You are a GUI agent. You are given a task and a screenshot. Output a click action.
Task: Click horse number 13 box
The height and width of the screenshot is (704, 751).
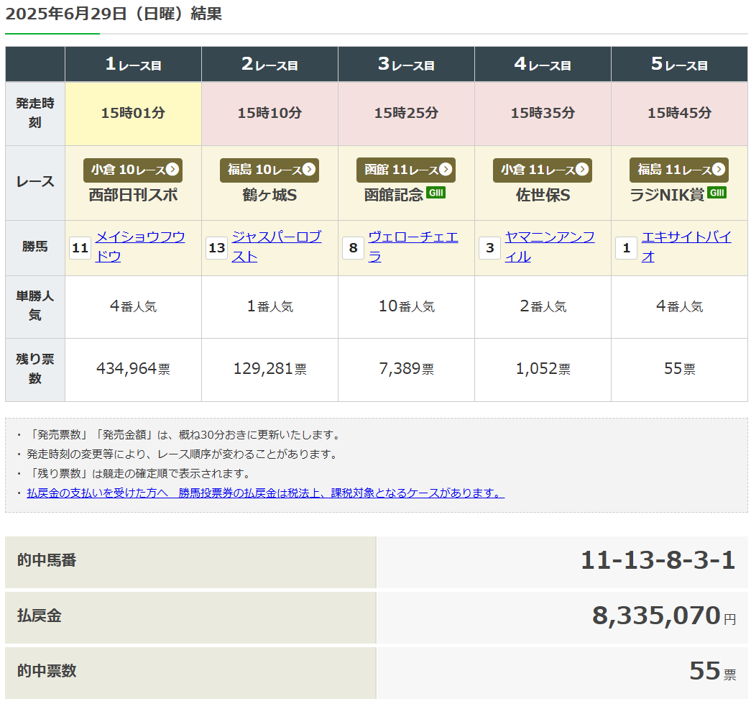(x=216, y=248)
